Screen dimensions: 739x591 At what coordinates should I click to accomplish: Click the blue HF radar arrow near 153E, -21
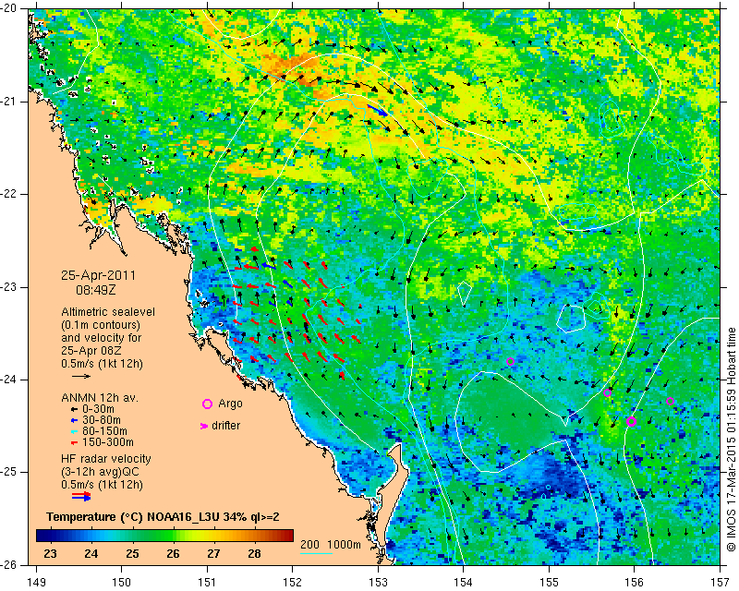point(378,110)
